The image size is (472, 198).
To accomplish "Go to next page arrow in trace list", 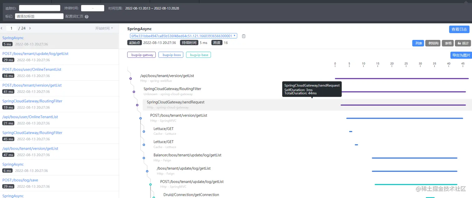I will [x=30, y=28].
